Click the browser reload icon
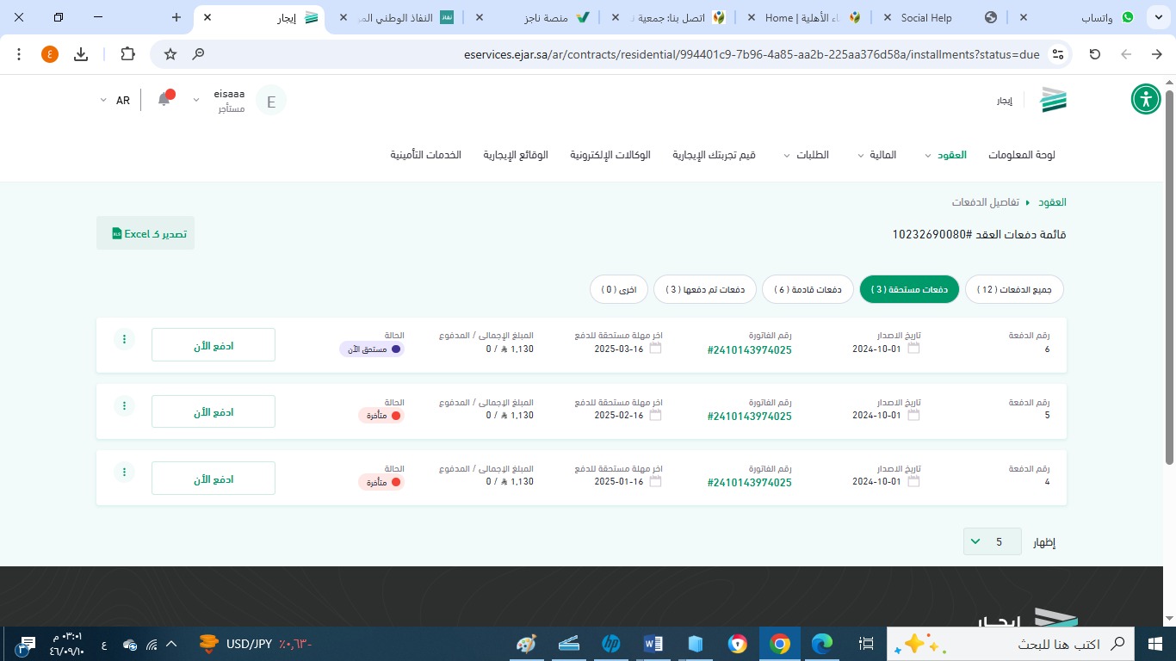The width and height of the screenshot is (1176, 661). (1095, 54)
